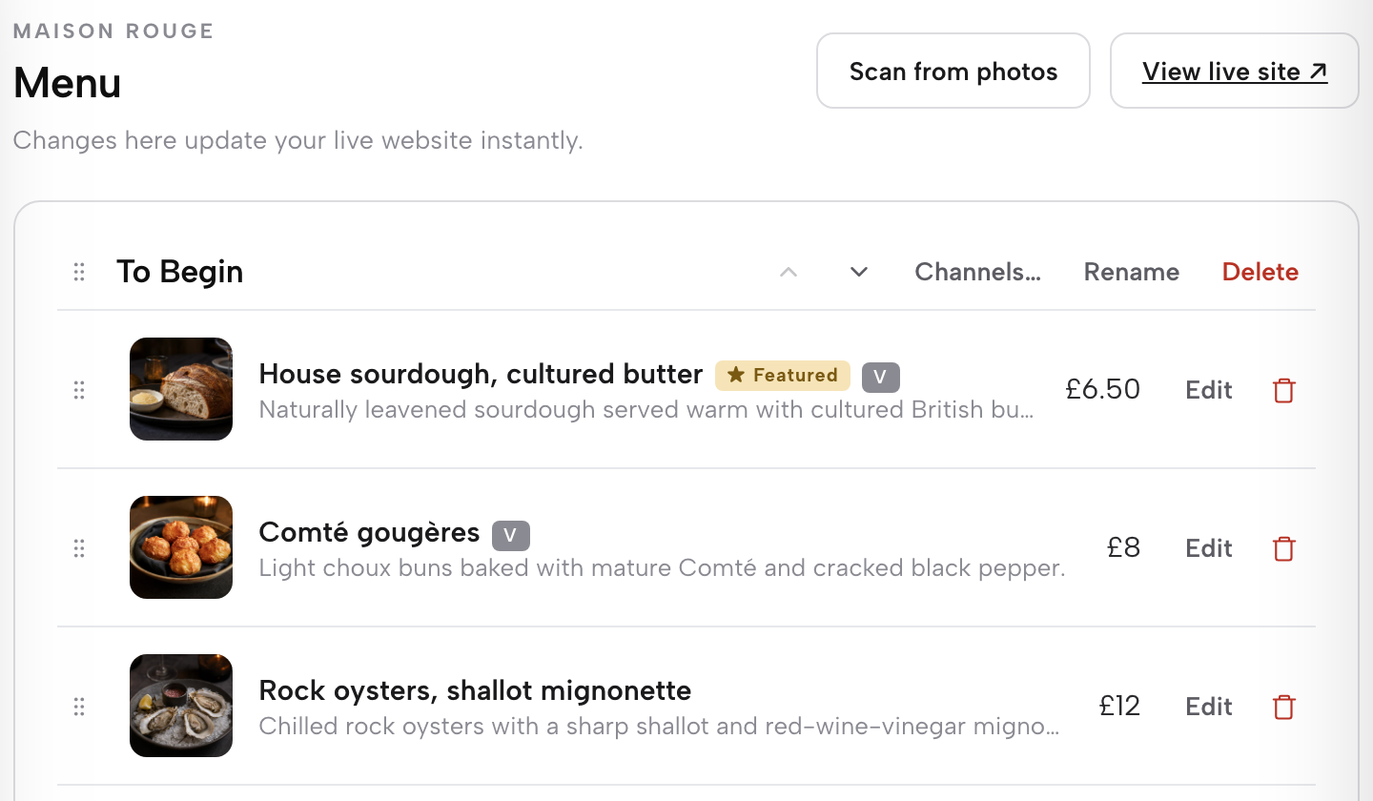Click the £8 price
Screen dimensions: 1373x801
click(x=1123, y=547)
